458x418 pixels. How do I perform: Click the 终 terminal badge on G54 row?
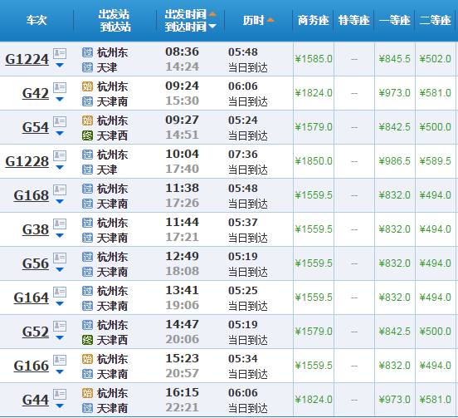click(87, 135)
